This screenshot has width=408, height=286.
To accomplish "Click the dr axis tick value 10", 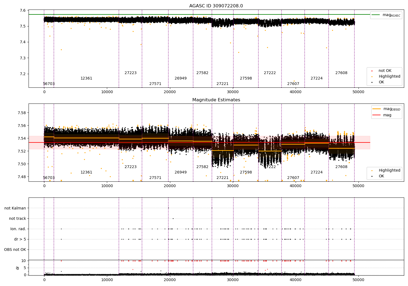I will pos(24,261).
